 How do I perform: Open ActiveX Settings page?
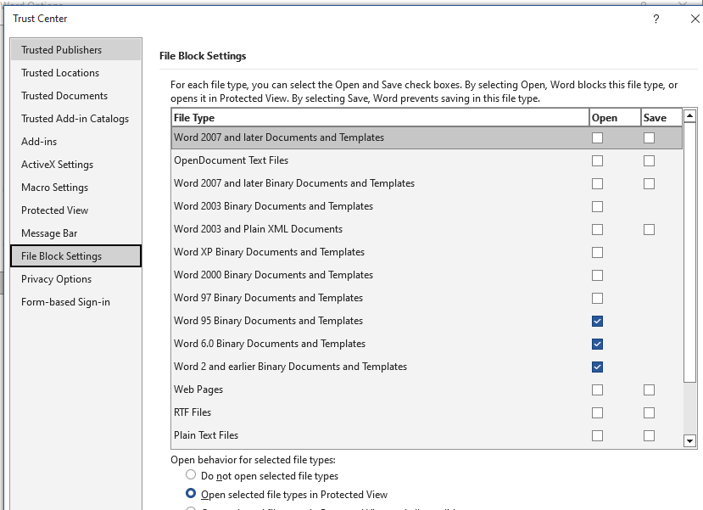coord(75,164)
